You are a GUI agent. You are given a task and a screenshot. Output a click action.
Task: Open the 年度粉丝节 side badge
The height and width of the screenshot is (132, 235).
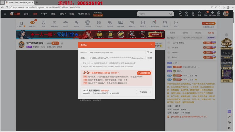pos(226,42)
